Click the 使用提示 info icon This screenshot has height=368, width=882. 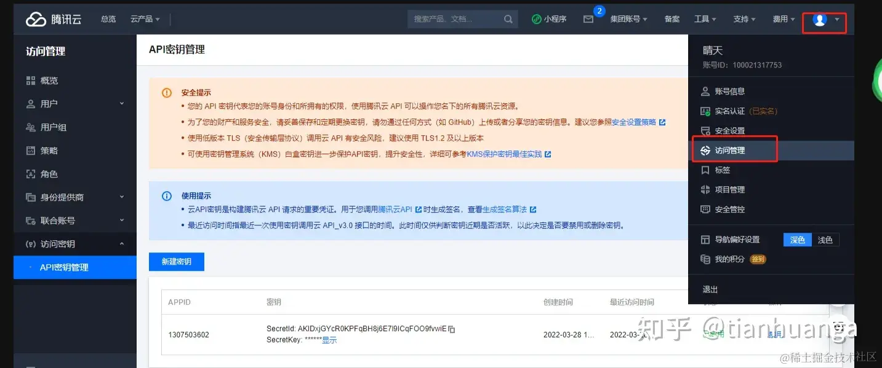(167, 196)
